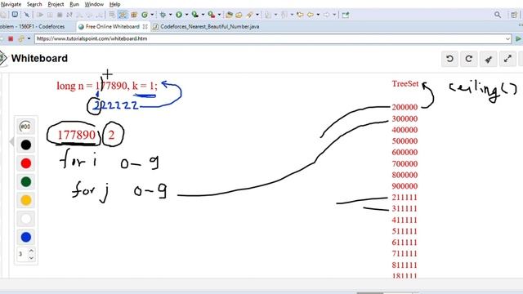Click the Open Task icon
Screen dimensions: 523x294
239,15
